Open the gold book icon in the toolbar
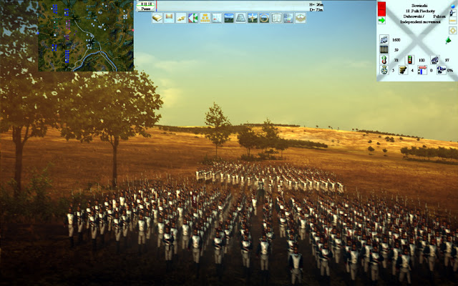The image size is (458, 286). (x=157, y=18)
